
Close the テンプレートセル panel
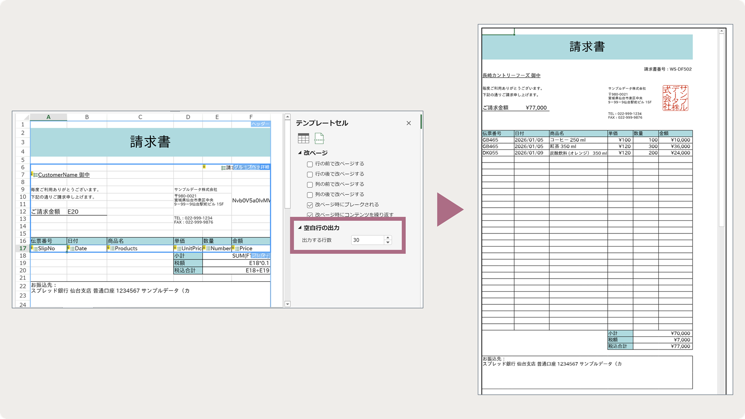[409, 123]
